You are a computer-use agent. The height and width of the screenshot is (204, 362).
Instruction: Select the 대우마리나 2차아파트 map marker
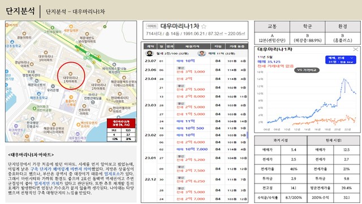pos(98,81)
